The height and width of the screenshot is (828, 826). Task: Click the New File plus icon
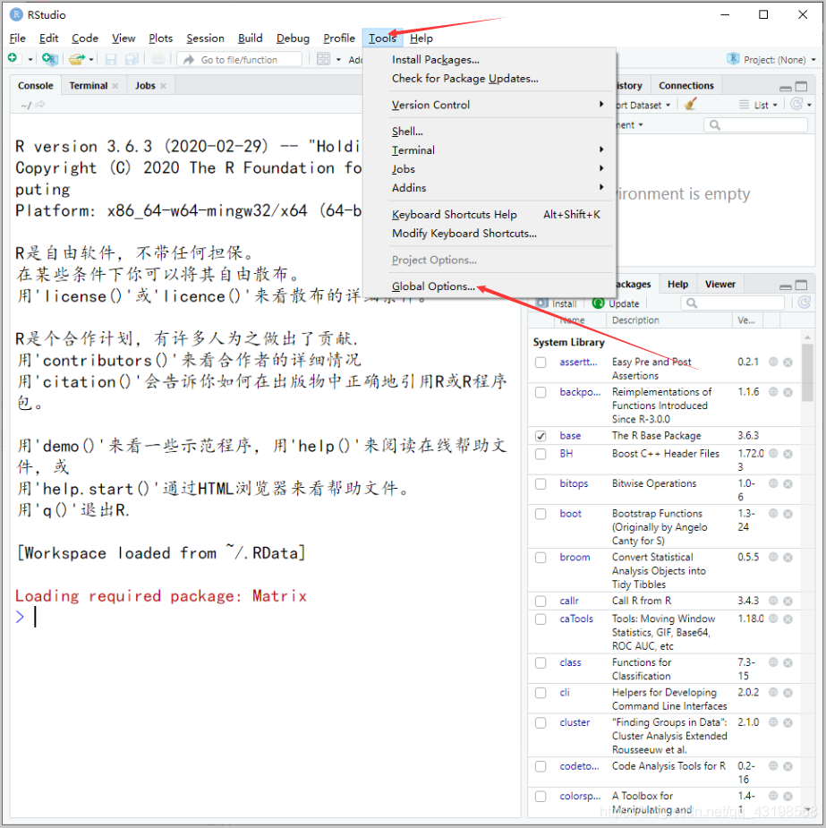coord(13,58)
